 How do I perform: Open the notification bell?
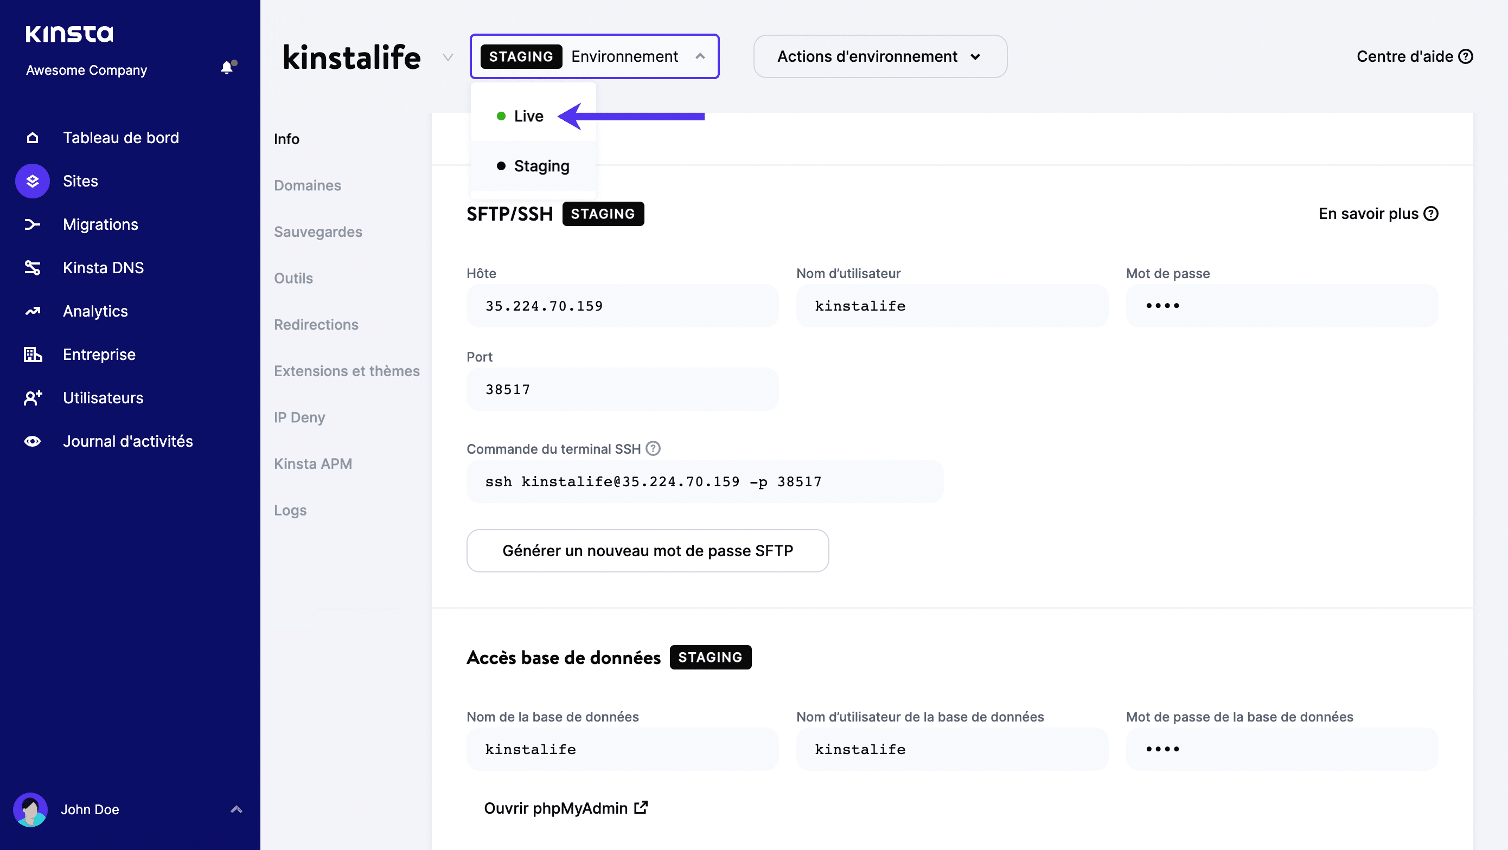(x=226, y=67)
